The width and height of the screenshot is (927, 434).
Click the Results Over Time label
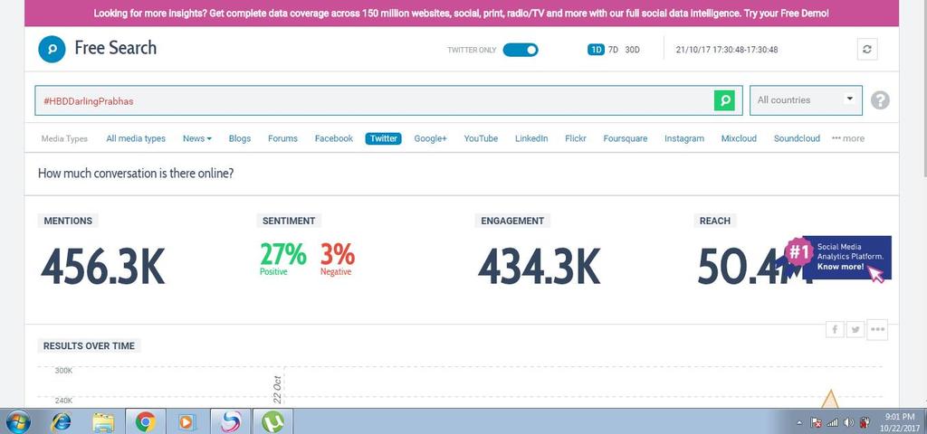[89, 346]
